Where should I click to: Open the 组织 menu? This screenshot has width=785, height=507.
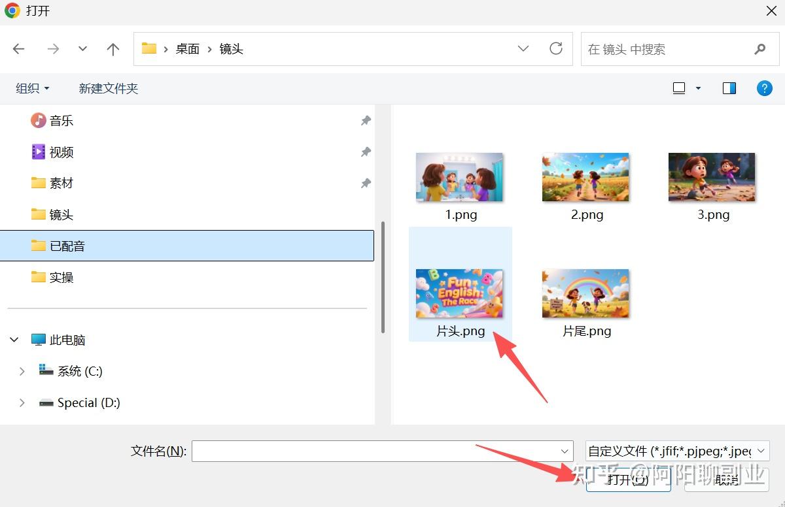(x=32, y=88)
